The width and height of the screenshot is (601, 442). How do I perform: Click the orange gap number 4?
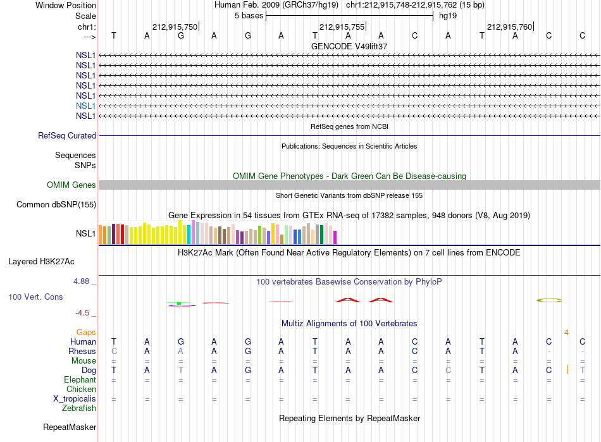[x=566, y=333]
